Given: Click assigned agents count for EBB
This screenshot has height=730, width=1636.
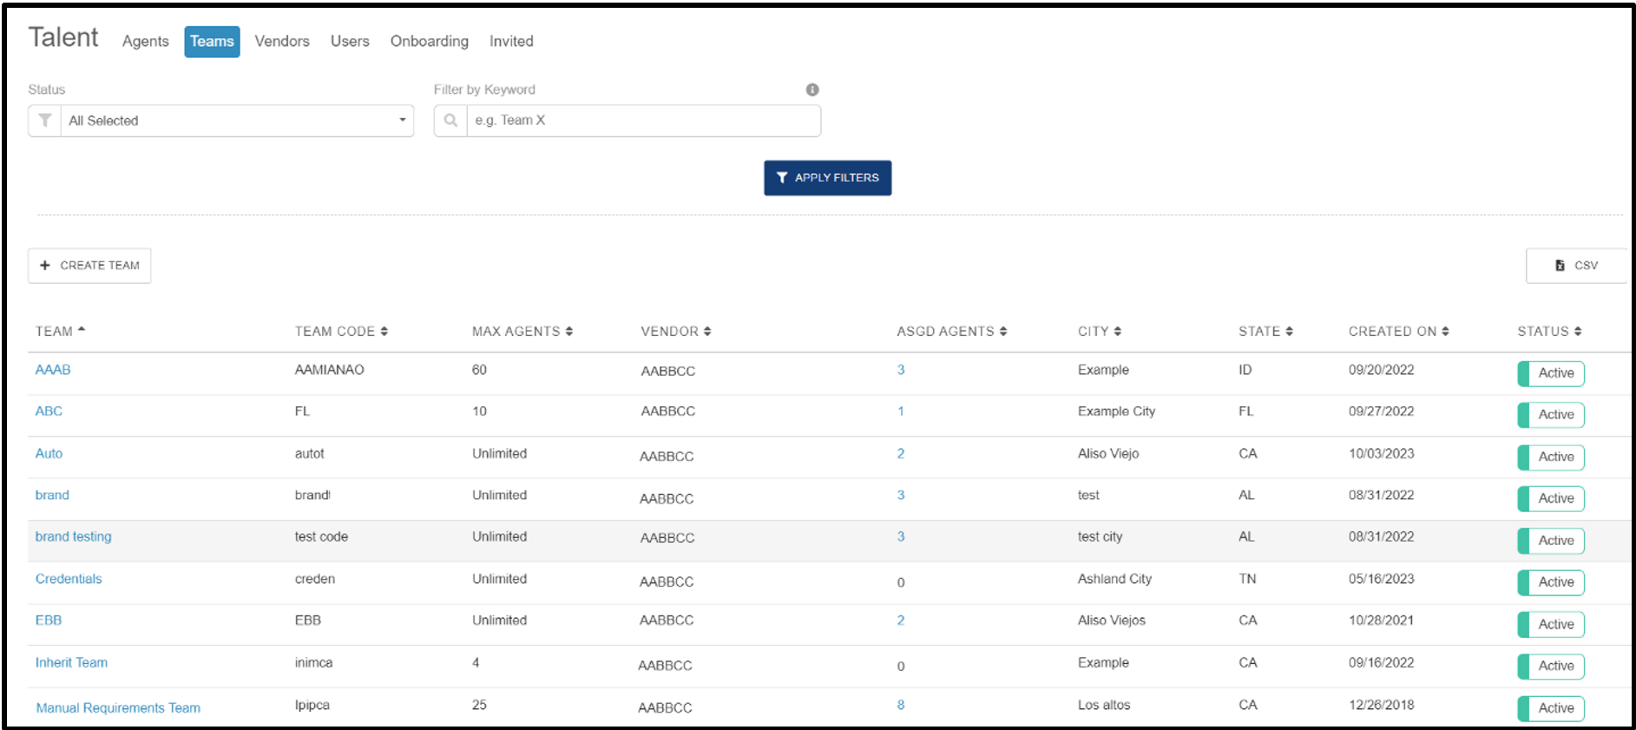Looking at the screenshot, I should (901, 621).
